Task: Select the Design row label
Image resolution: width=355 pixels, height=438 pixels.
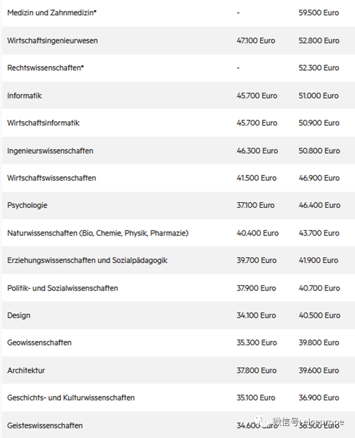Action: pyautogui.click(x=19, y=316)
